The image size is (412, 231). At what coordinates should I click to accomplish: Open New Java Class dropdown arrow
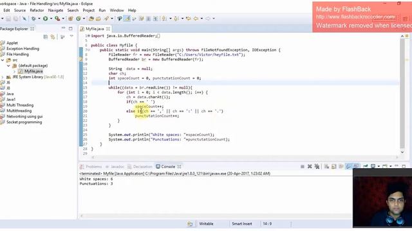(x=84, y=19)
